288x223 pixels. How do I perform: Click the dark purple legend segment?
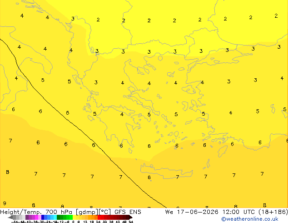click(27, 217)
